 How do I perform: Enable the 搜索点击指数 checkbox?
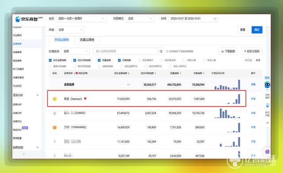(x=50, y=66)
